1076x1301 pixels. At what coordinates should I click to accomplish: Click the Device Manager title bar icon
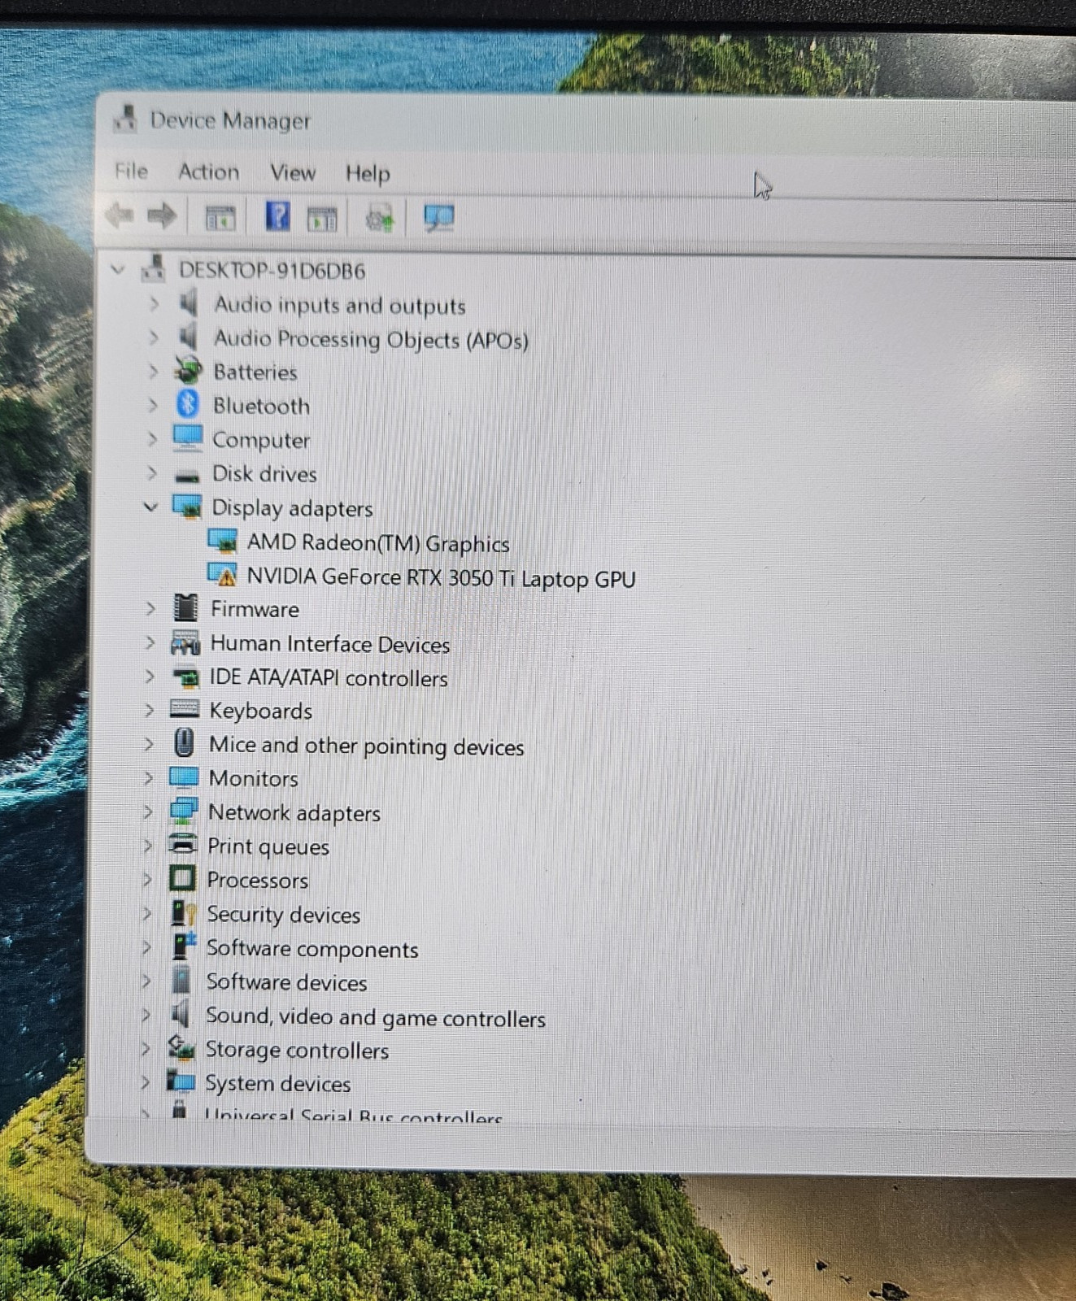tap(125, 119)
